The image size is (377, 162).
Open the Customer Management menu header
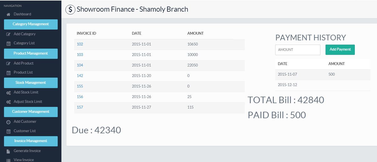click(x=31, y=112)
